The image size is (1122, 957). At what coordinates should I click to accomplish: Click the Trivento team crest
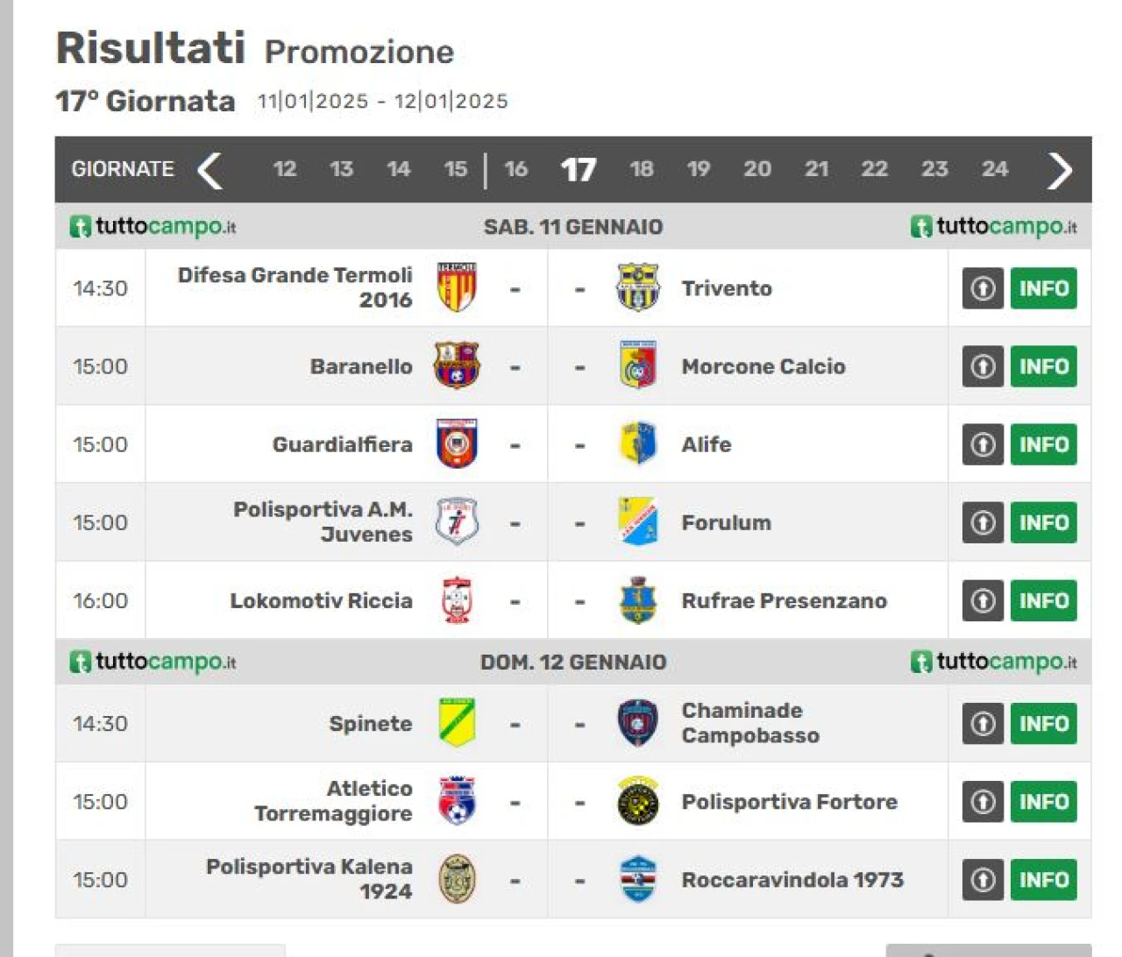pos(637,287)
